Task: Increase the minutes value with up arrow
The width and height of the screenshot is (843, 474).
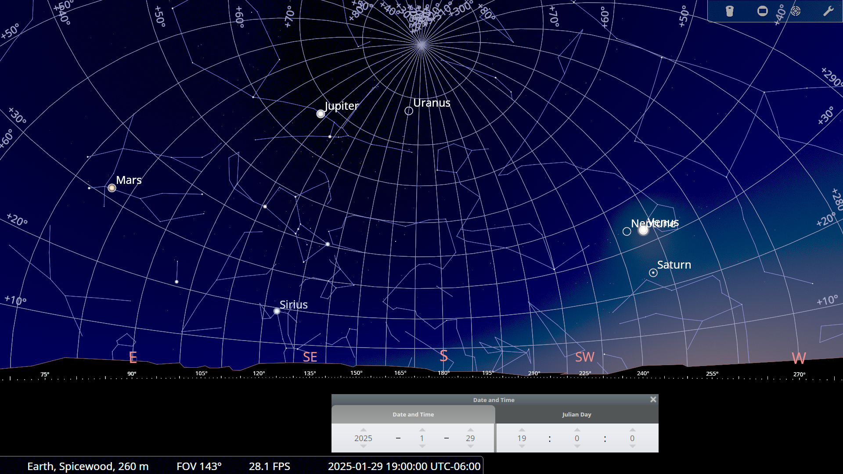Action: click(577, 430)
